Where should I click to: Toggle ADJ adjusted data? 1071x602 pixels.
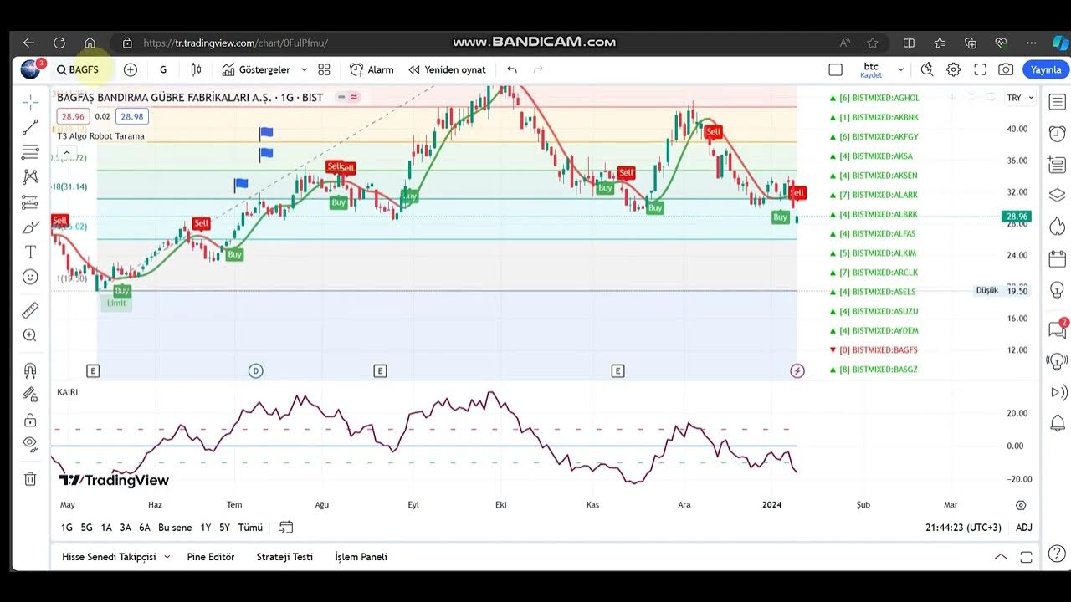[x=1024, y=528]
